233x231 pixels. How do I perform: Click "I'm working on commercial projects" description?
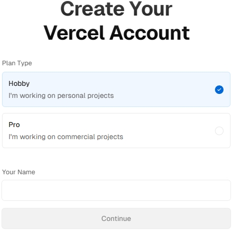point(66,137)
